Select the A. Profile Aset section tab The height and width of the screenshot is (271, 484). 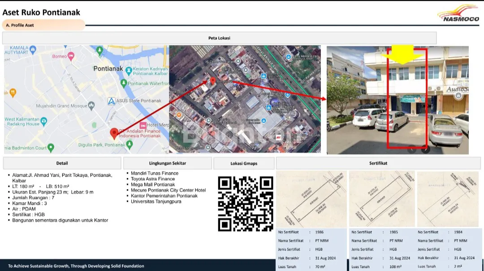coord(43,25)
